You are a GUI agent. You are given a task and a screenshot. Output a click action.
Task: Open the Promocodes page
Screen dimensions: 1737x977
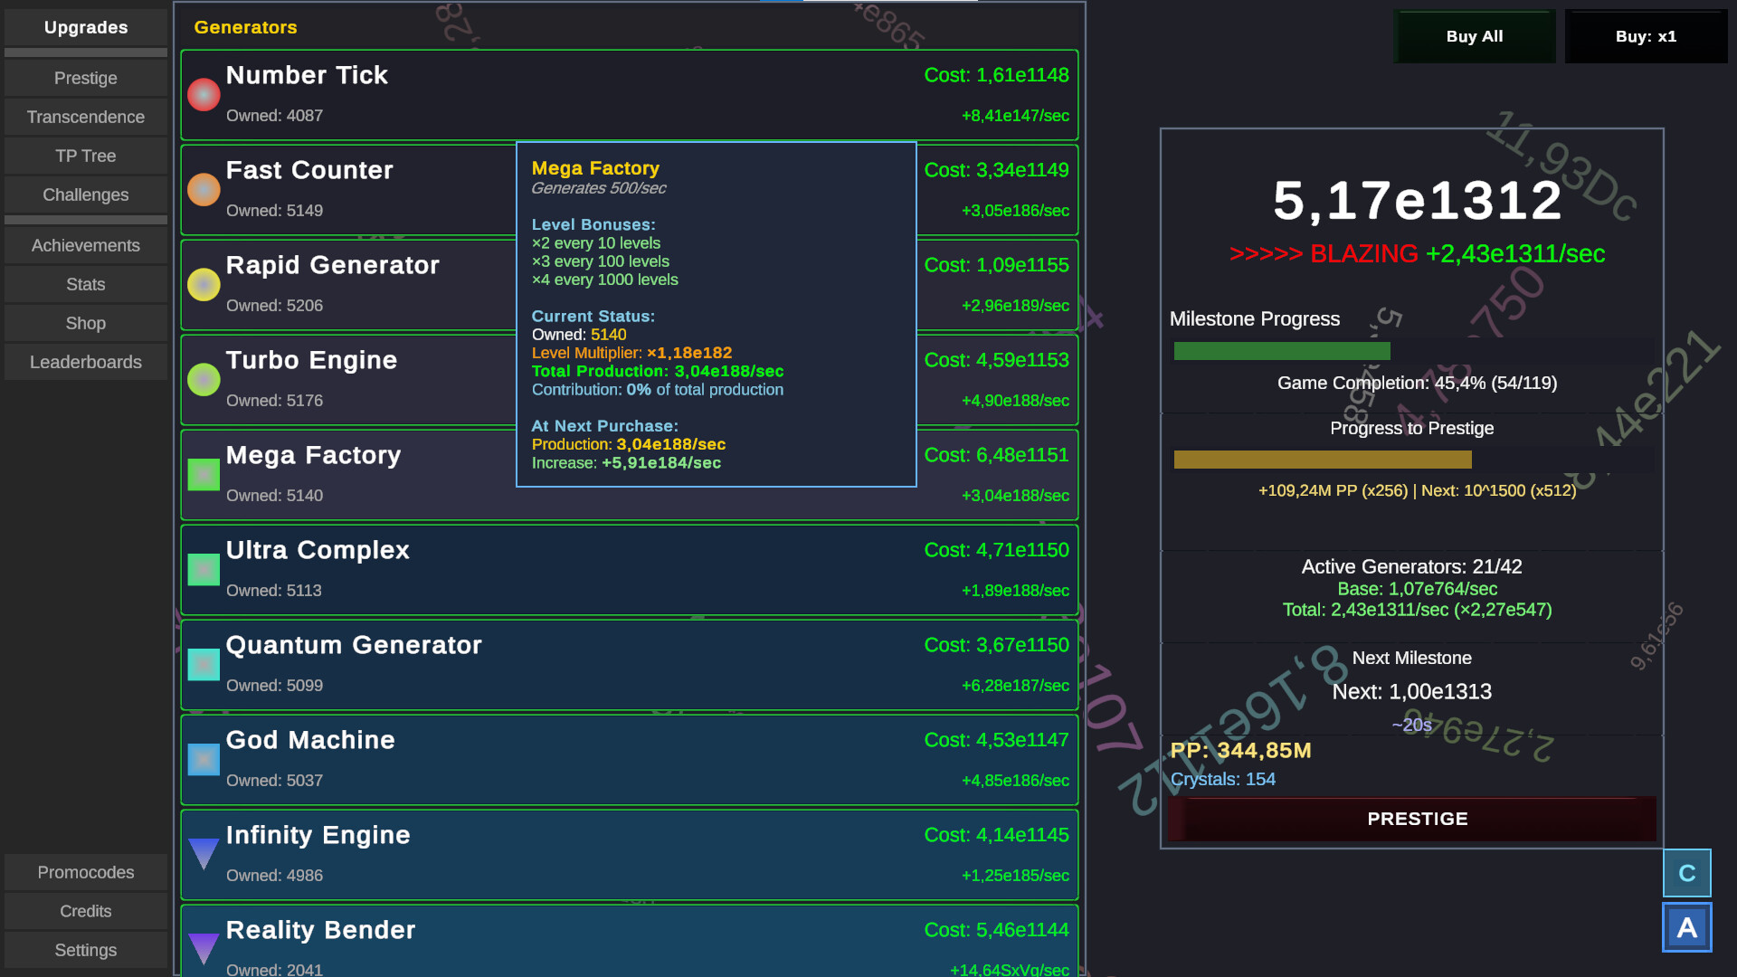[x=85, y=872]
